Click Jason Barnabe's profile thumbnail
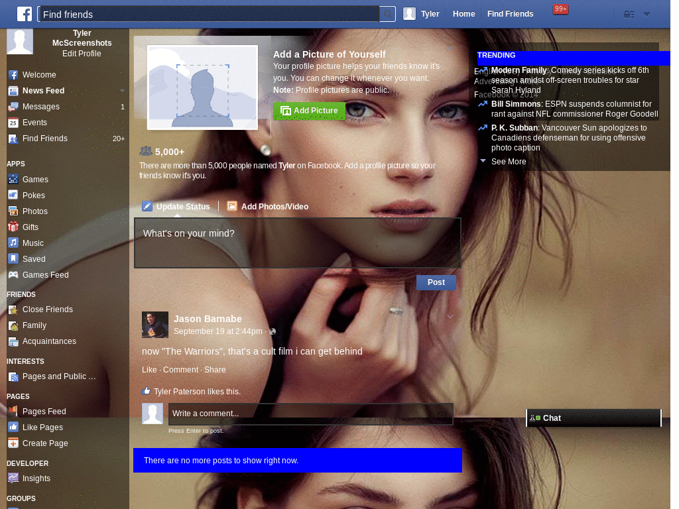679x509 pixels. [155, 325]
